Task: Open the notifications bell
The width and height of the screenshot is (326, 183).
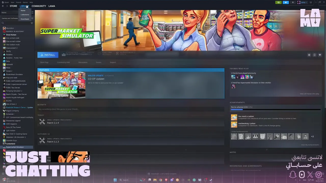Action: point(293,2)
